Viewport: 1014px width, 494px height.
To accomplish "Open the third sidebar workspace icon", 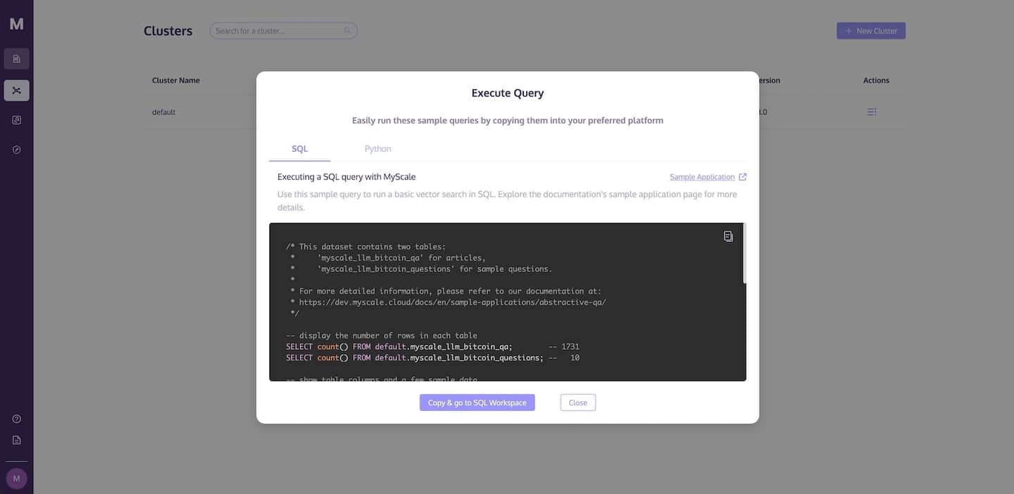I will (16, 120).
